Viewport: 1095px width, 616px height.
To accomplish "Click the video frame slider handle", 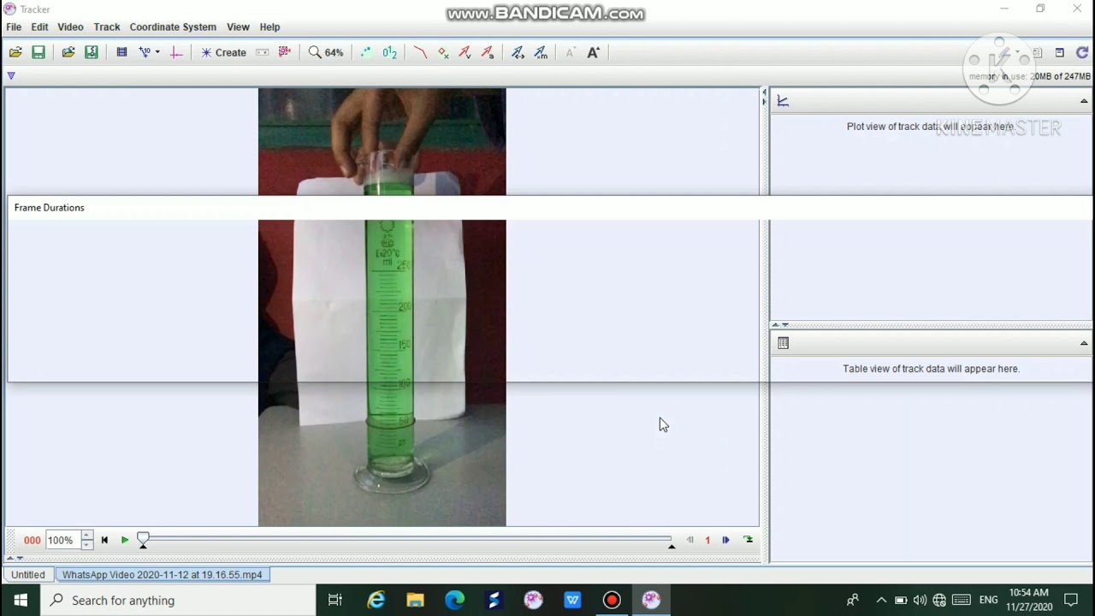I will point(143,540).
